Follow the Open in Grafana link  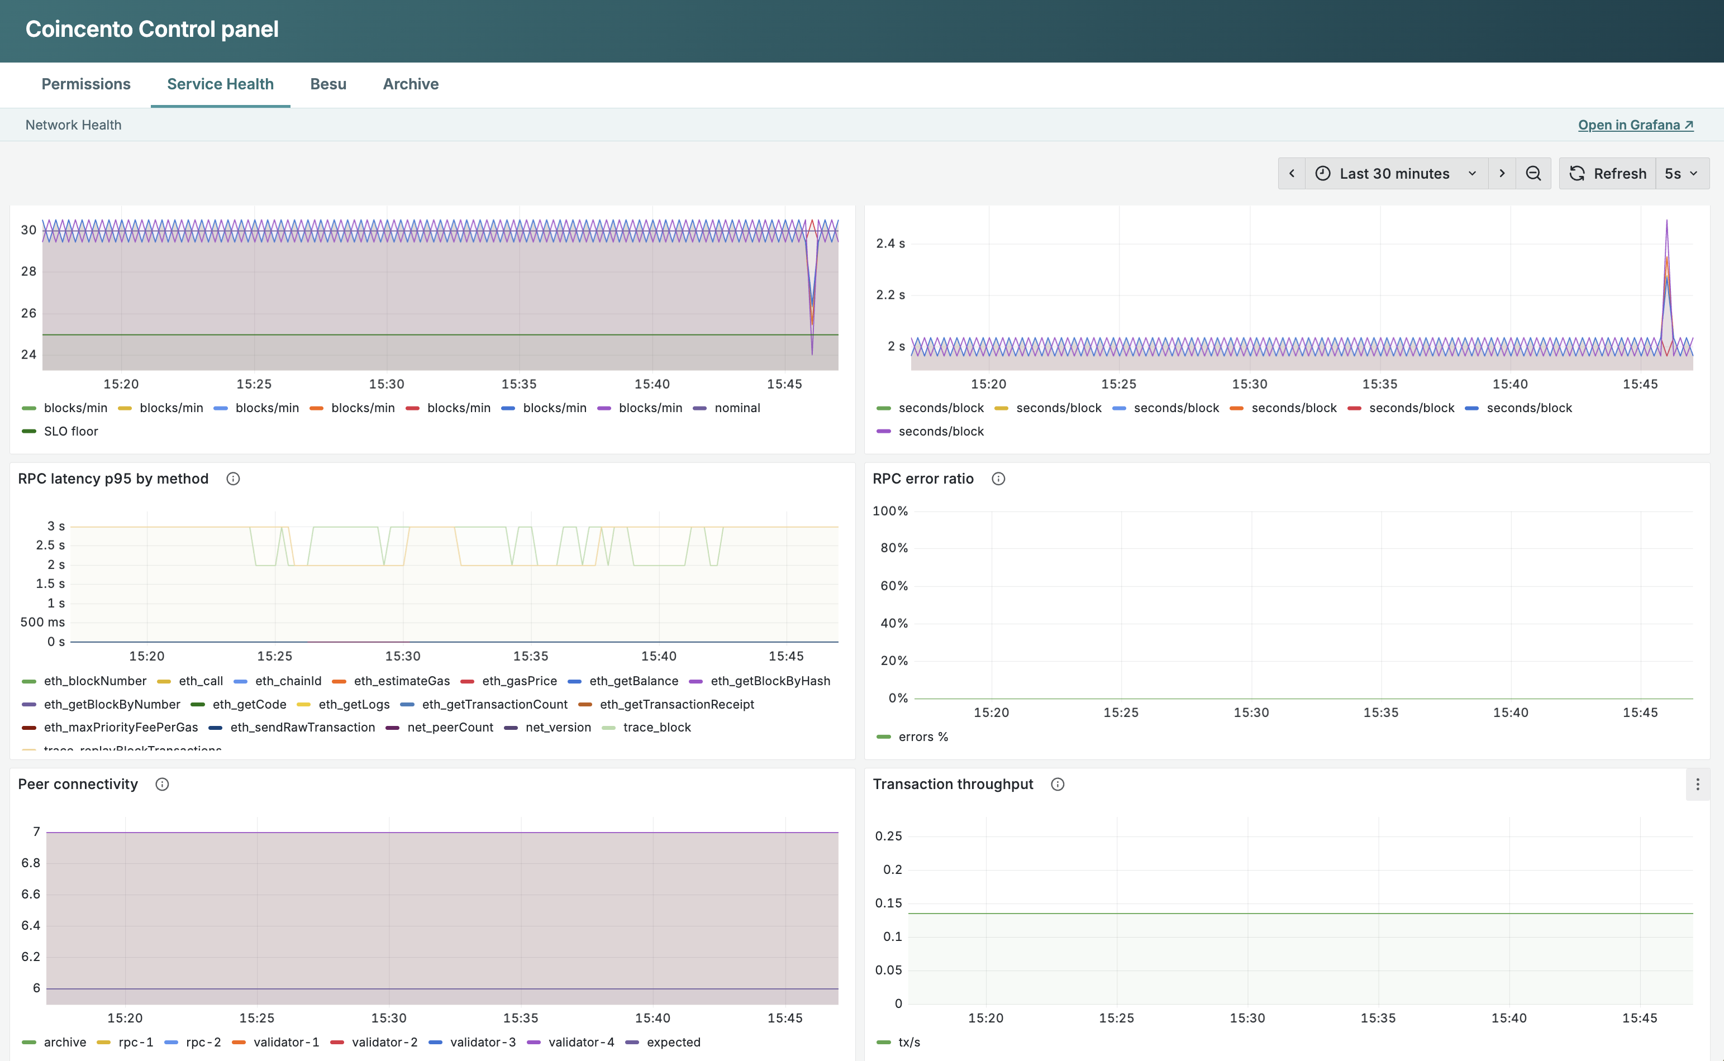coord(1636,125)
